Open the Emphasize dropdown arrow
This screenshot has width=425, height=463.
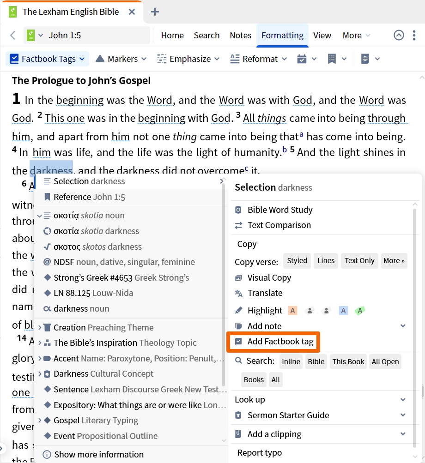[217, 59]
